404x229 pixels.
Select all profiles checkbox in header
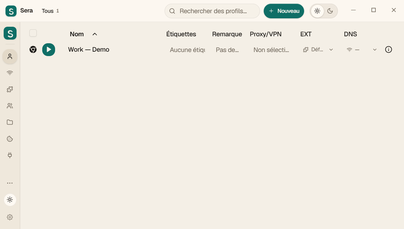coord(33,33)
